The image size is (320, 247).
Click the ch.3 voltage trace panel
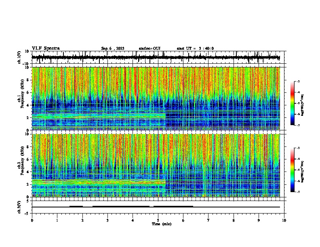tap(158, 207)
